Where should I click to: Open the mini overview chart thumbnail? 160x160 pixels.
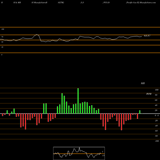click(79, 153)
